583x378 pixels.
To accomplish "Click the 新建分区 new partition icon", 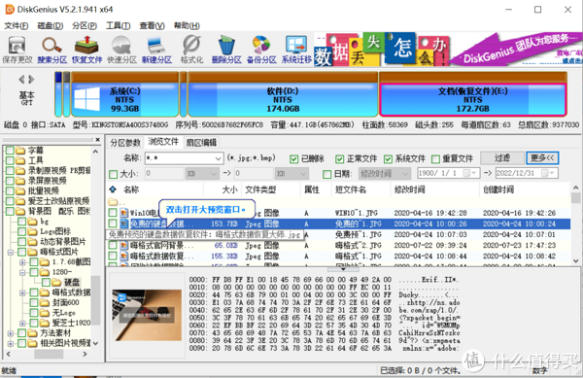I will coord(156,50).
